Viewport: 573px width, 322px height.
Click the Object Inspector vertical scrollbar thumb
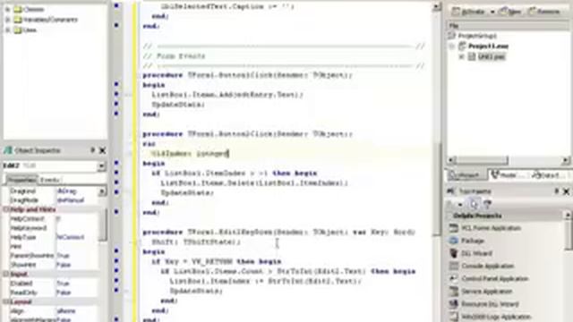pos(103,225)
